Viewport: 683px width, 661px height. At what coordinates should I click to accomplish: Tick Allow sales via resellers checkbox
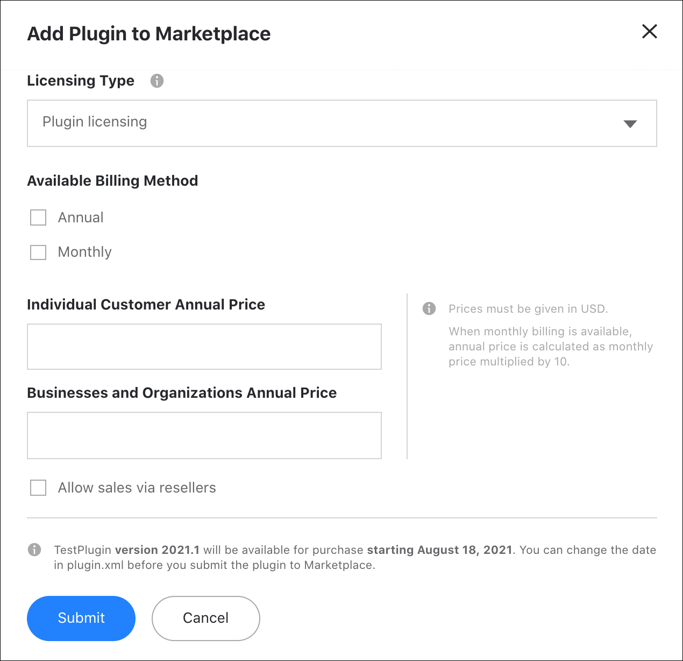coord(38,488)
